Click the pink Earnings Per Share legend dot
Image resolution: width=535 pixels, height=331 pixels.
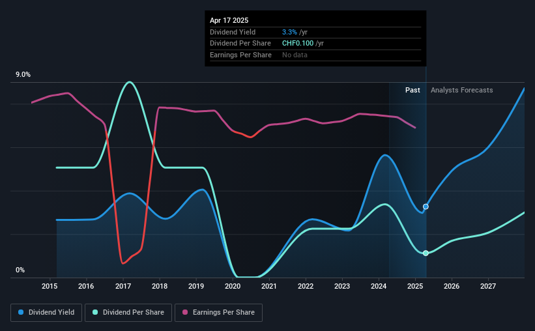pos(185,312)
